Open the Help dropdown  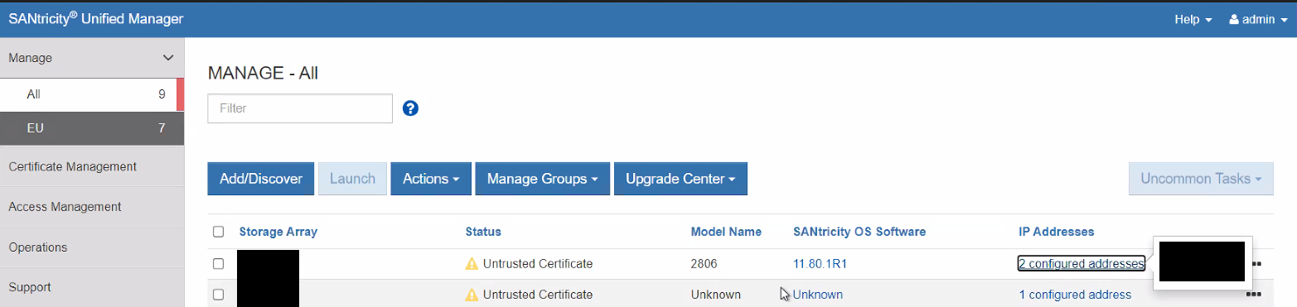coord(1193,19)
